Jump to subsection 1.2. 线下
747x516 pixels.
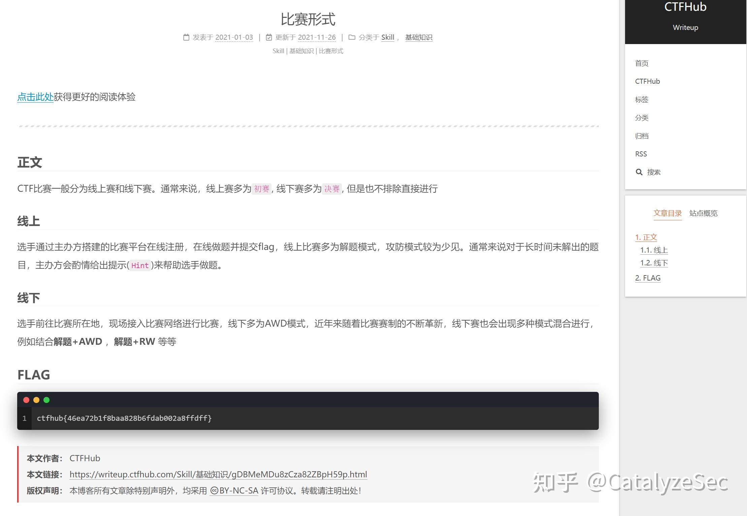[654, 263]
